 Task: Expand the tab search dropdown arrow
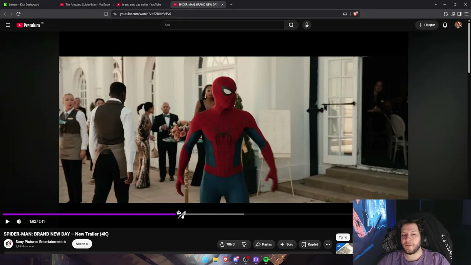point(436,4)
